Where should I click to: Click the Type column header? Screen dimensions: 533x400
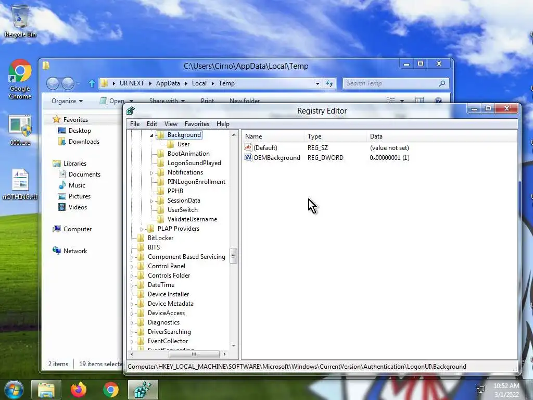pos(336,136)
